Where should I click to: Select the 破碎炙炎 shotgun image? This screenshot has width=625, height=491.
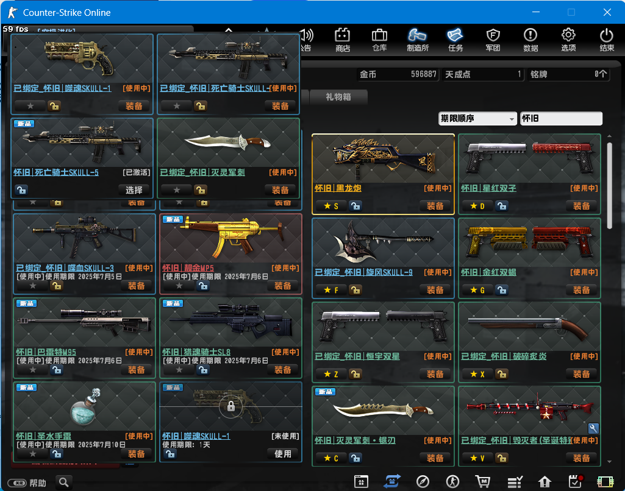529,327
